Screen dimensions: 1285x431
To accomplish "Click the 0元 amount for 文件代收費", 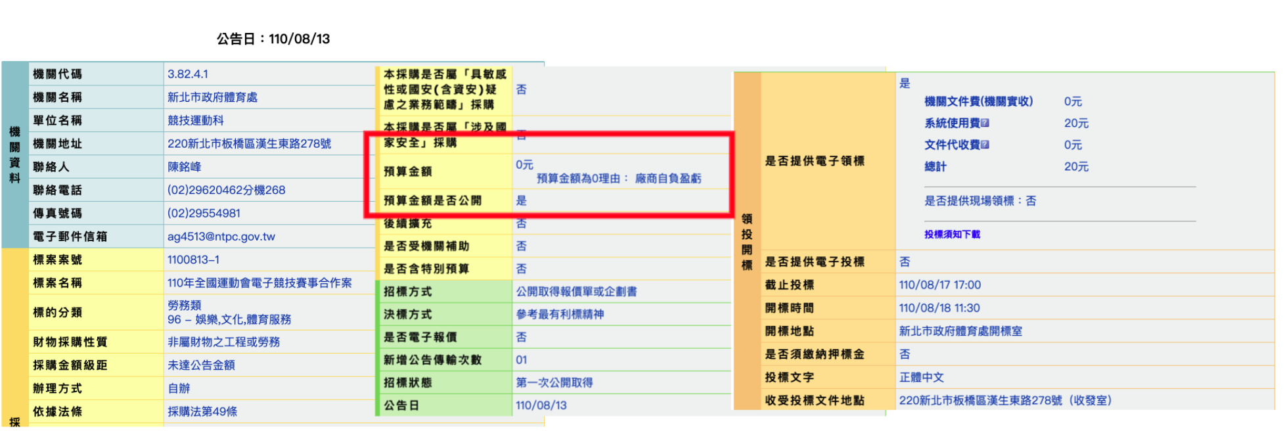I will tap(1073, 145).
